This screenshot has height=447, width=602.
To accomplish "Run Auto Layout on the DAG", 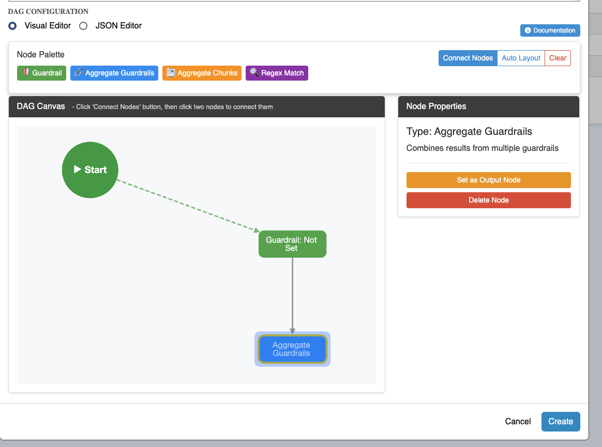I will click(521, 58).
